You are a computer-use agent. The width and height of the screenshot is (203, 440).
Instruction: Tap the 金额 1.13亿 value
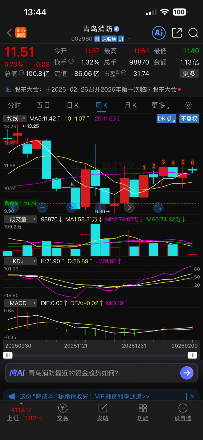point(189,62)
